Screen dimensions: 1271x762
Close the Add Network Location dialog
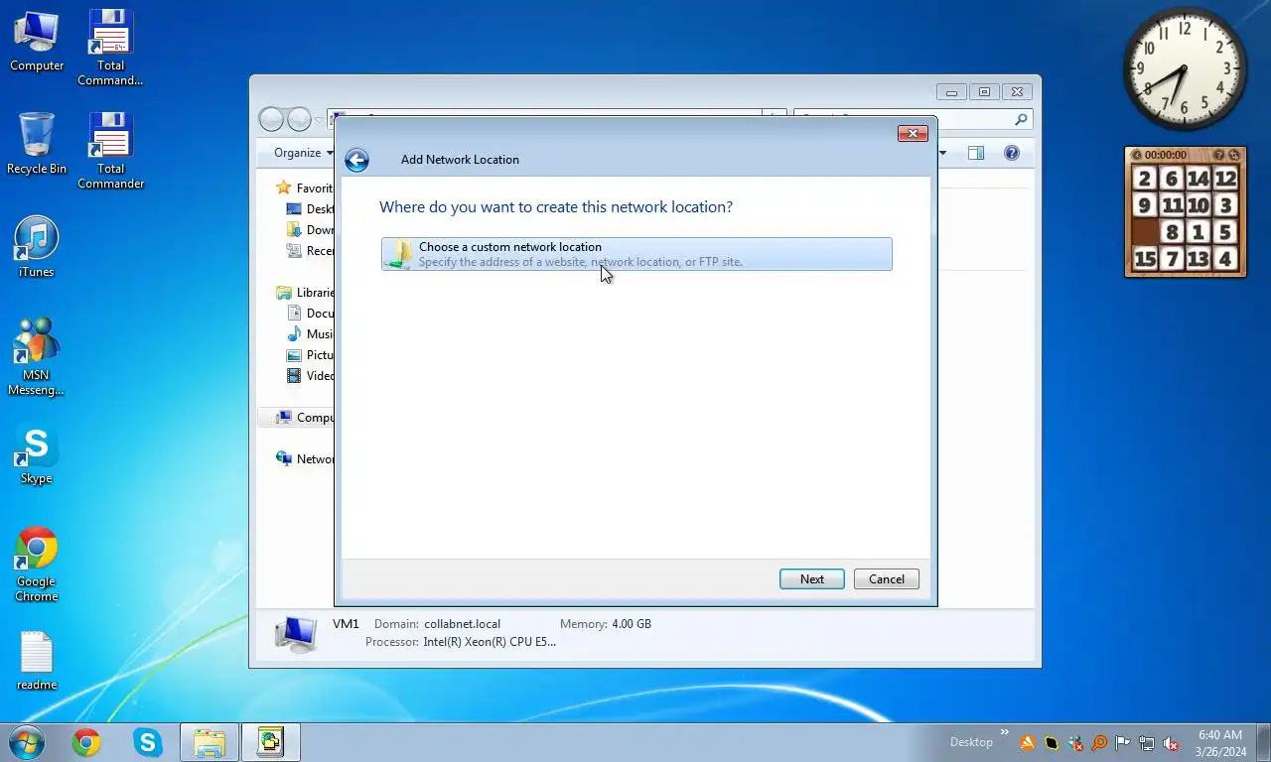click(913, 133)
